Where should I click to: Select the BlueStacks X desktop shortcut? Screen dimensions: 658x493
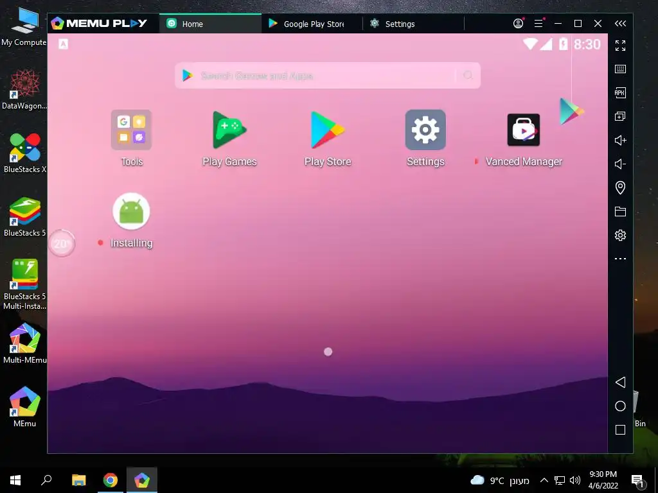coord(25,153)
